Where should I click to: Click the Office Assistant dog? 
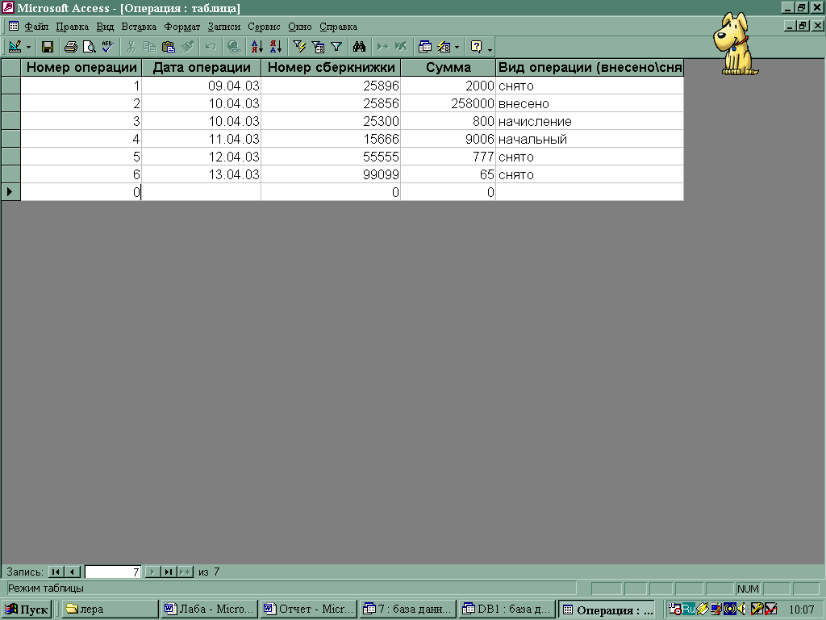pyautogui.click(x=735, y=44)
